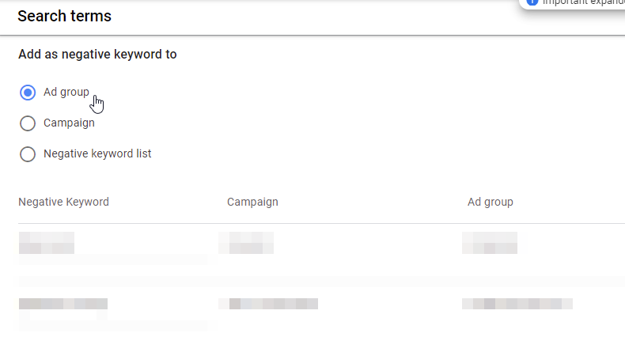
Task: Click first row blurred campaign cell
Action: click(246, 243)
